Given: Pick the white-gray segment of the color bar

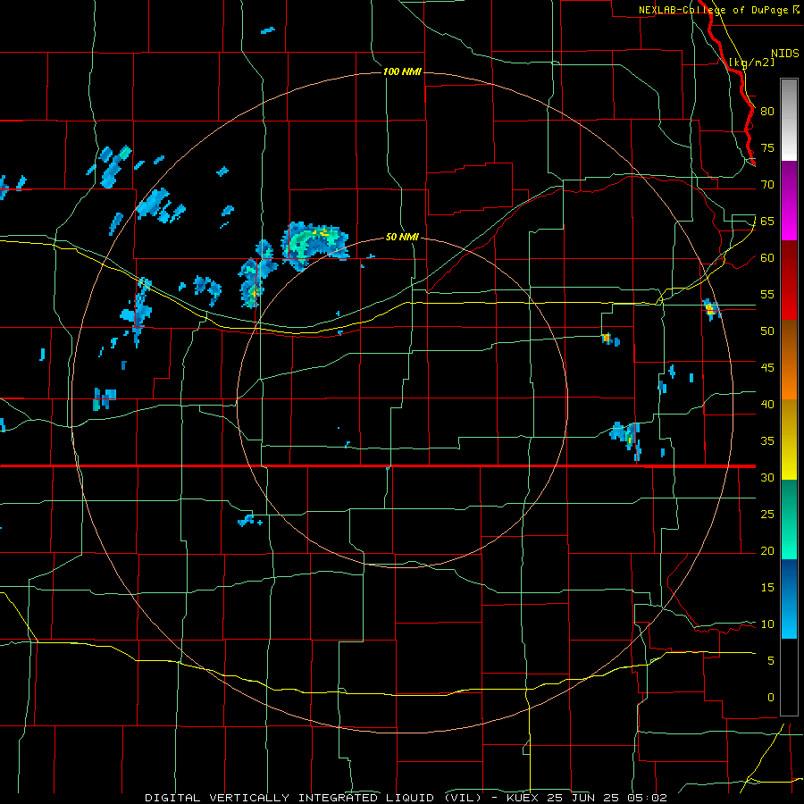Looking at the screenshot, I should (x=789, y=120).
